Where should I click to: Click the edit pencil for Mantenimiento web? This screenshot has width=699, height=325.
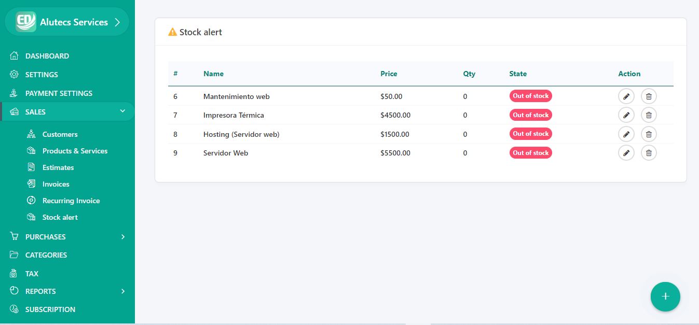click(626, 96)
